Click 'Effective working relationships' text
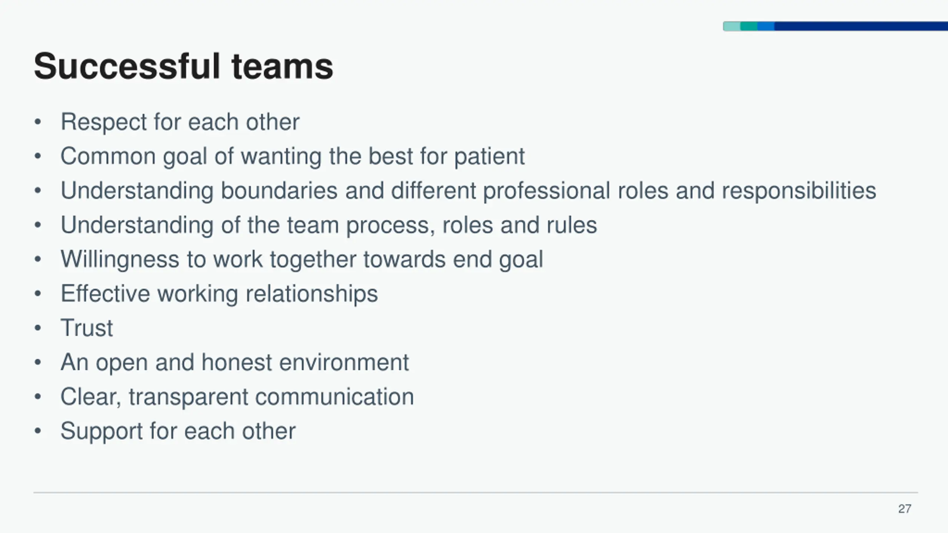This screenshot has height=533, width=948. pyautogui.click(x=219, y=294)
